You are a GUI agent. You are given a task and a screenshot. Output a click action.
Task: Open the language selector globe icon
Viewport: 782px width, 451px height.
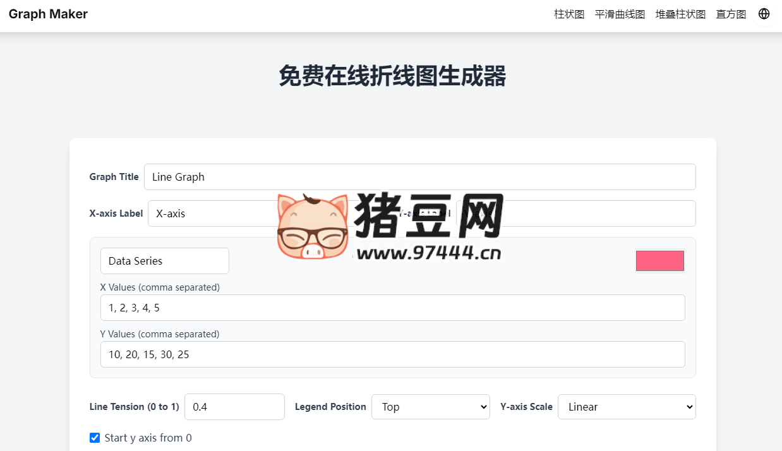click(764, 13)
